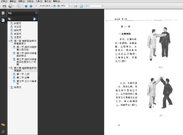Go to previous page with up arrow
This screenshot has height=135, width=183.
tap(26, 6)
